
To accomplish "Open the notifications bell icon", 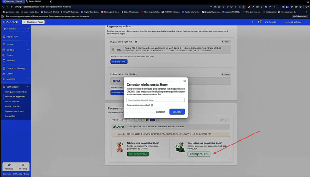I will pyautogui.click(x=253, y=22).
